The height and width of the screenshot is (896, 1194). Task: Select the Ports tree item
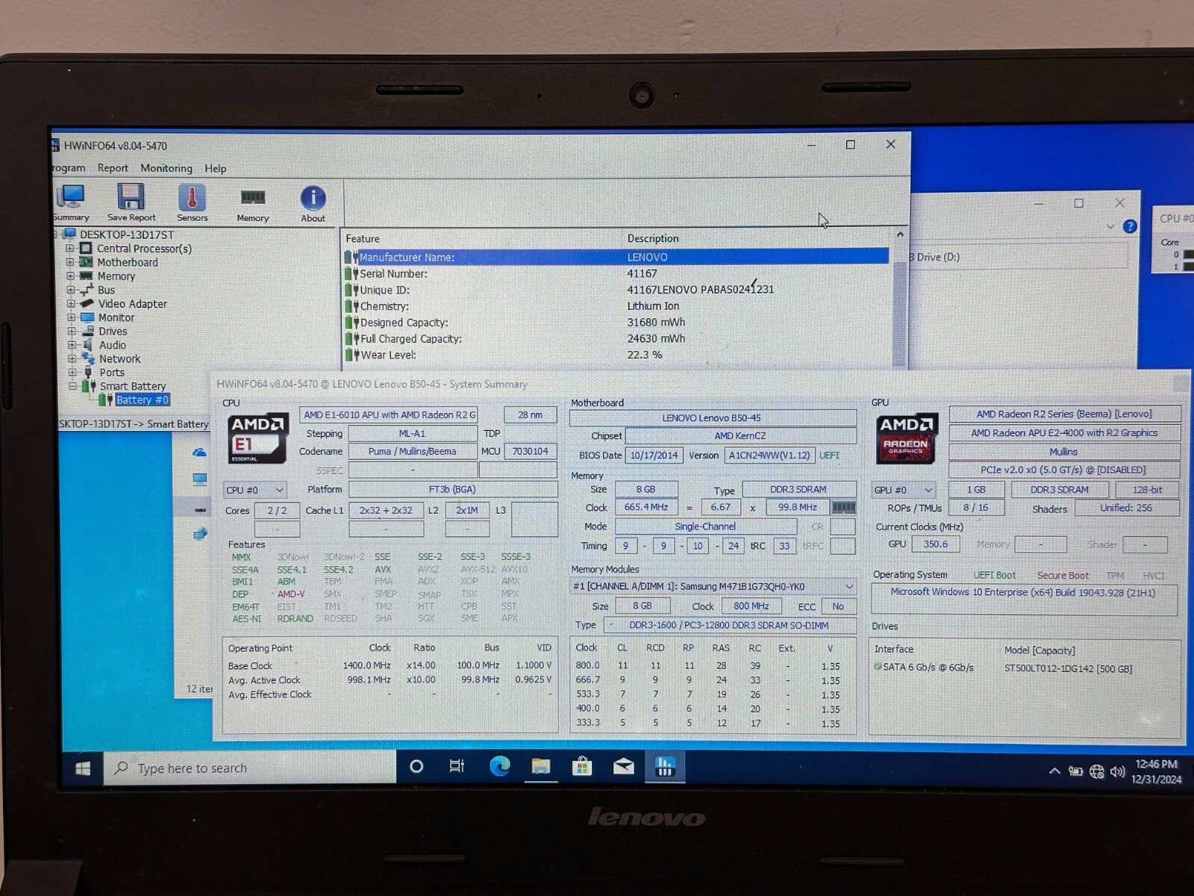(x=112, y=372)
